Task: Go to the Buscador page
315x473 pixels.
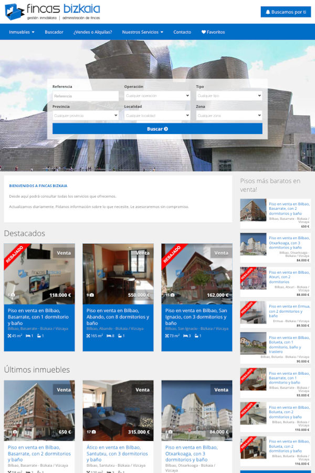Action: (54, 32)
